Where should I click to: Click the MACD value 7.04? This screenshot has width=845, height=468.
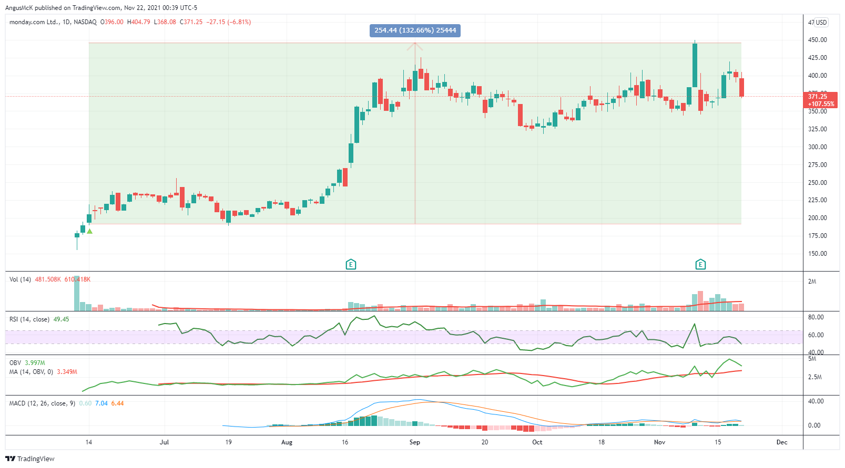pyautogui.click(x=101, y=403)
